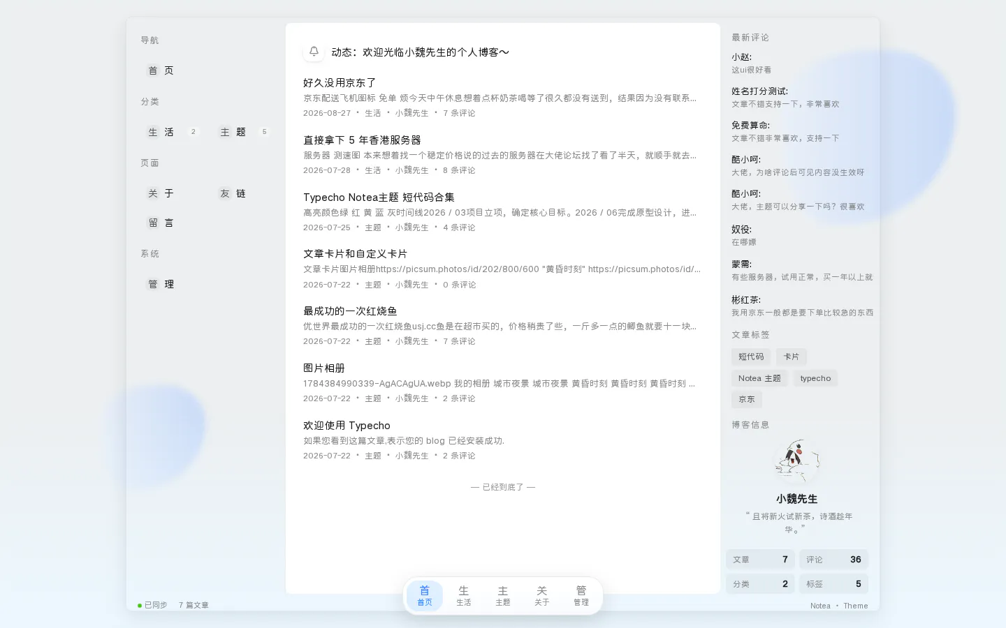Click the 标签 count stat box
This screenshot has width=1006, height=628.
click(833, 584)
